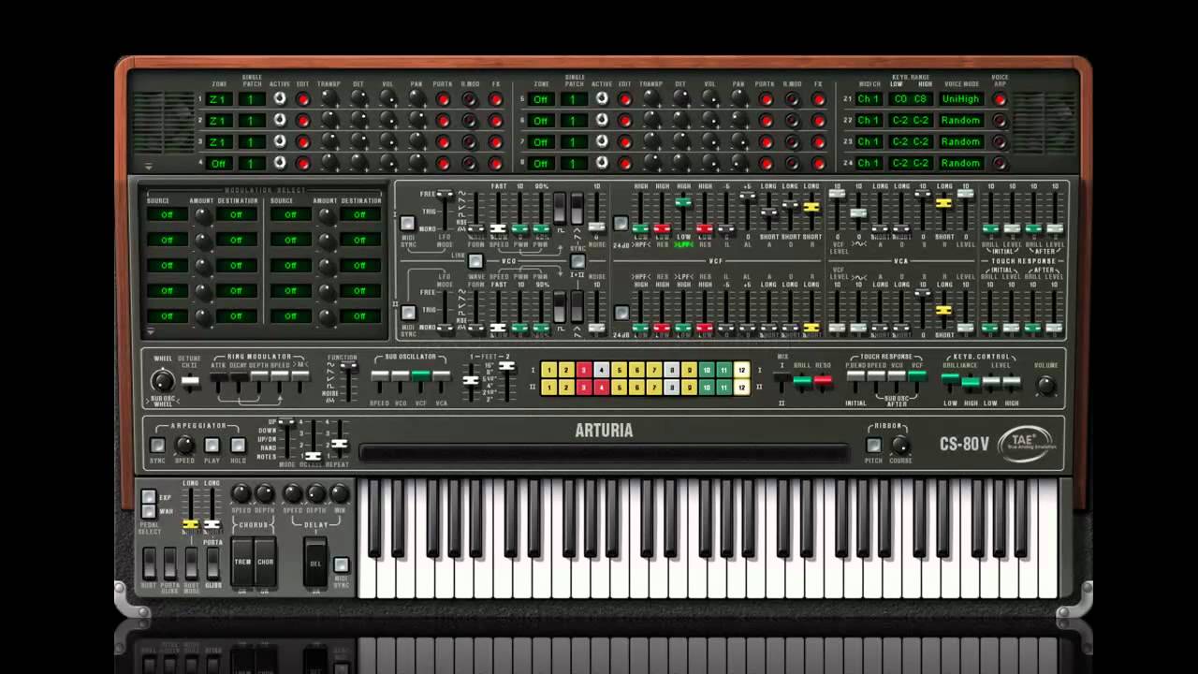Viewport: 1198px width, 674px height.
Task: Click the Feet I octave slider
Action: 471,380
